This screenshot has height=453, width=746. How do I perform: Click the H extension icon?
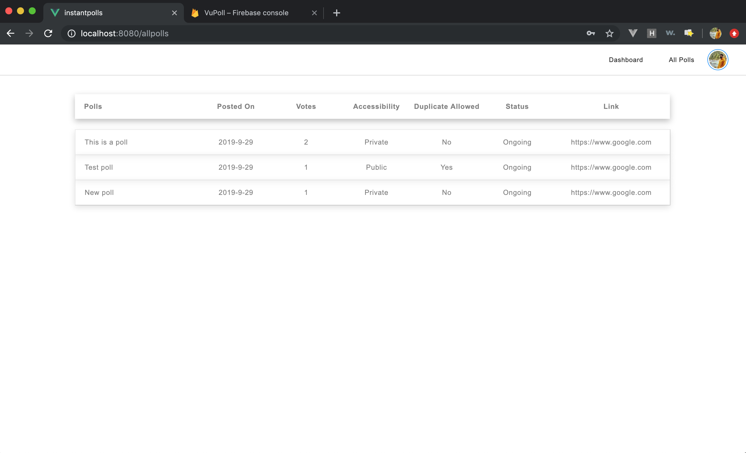coord(651,33)
